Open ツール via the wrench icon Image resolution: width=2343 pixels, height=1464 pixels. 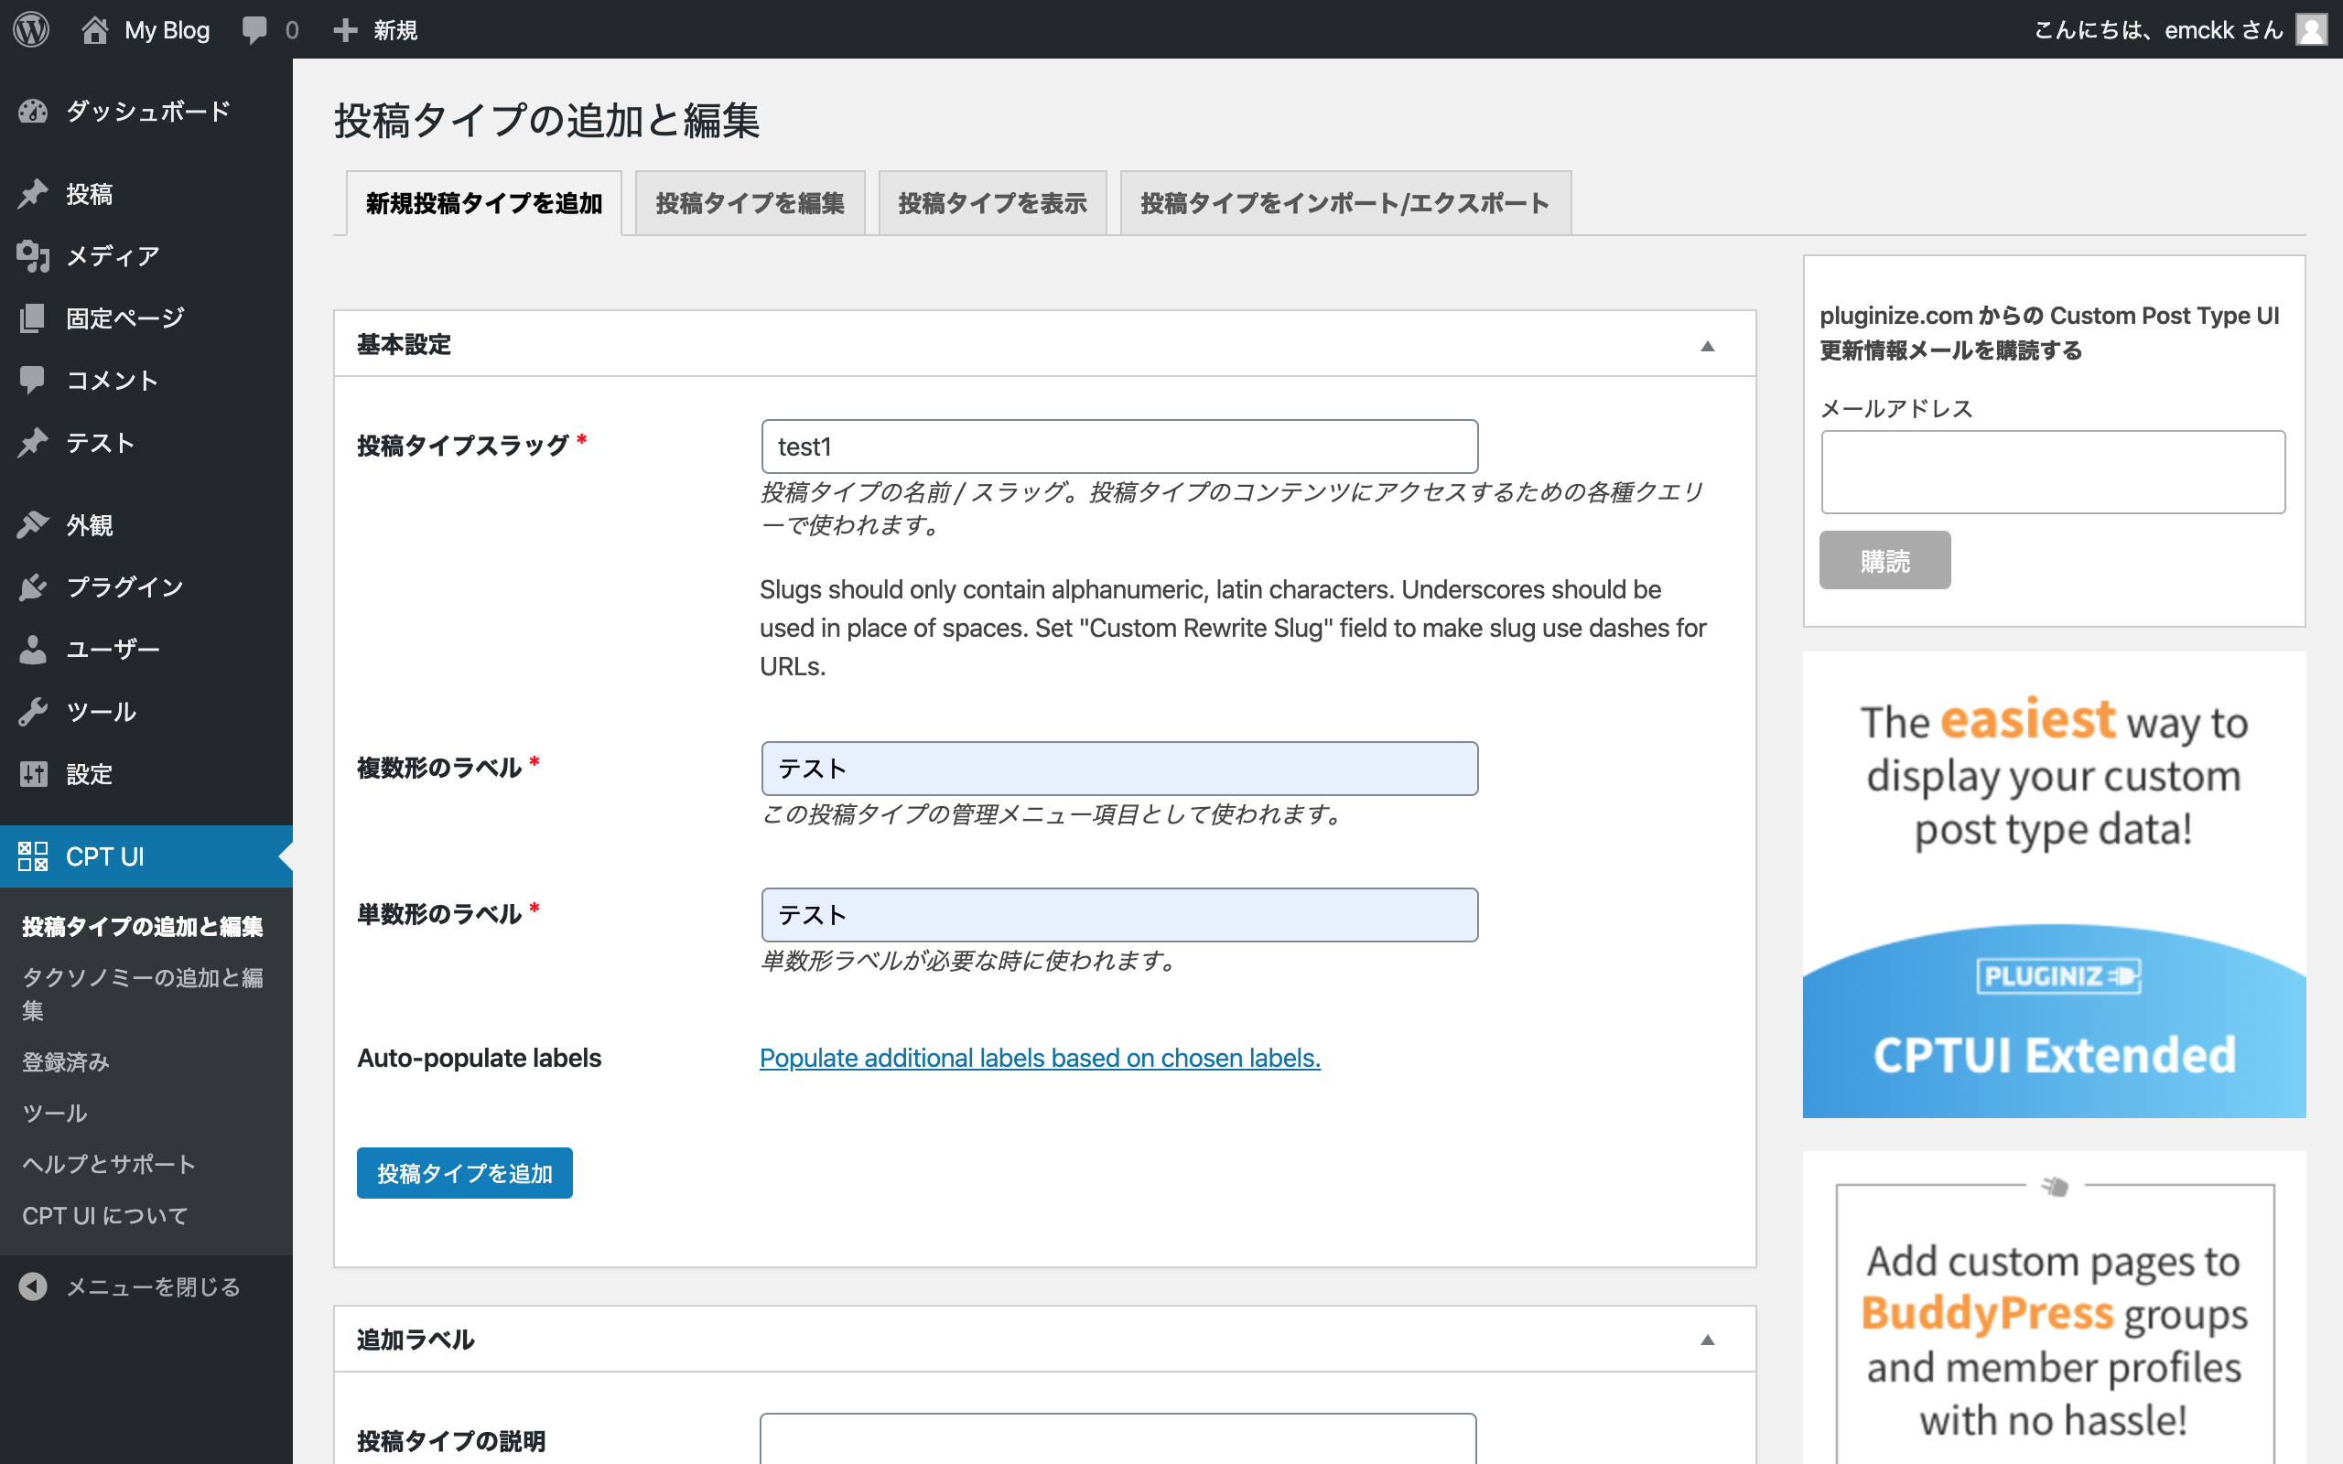pos(33,712)
